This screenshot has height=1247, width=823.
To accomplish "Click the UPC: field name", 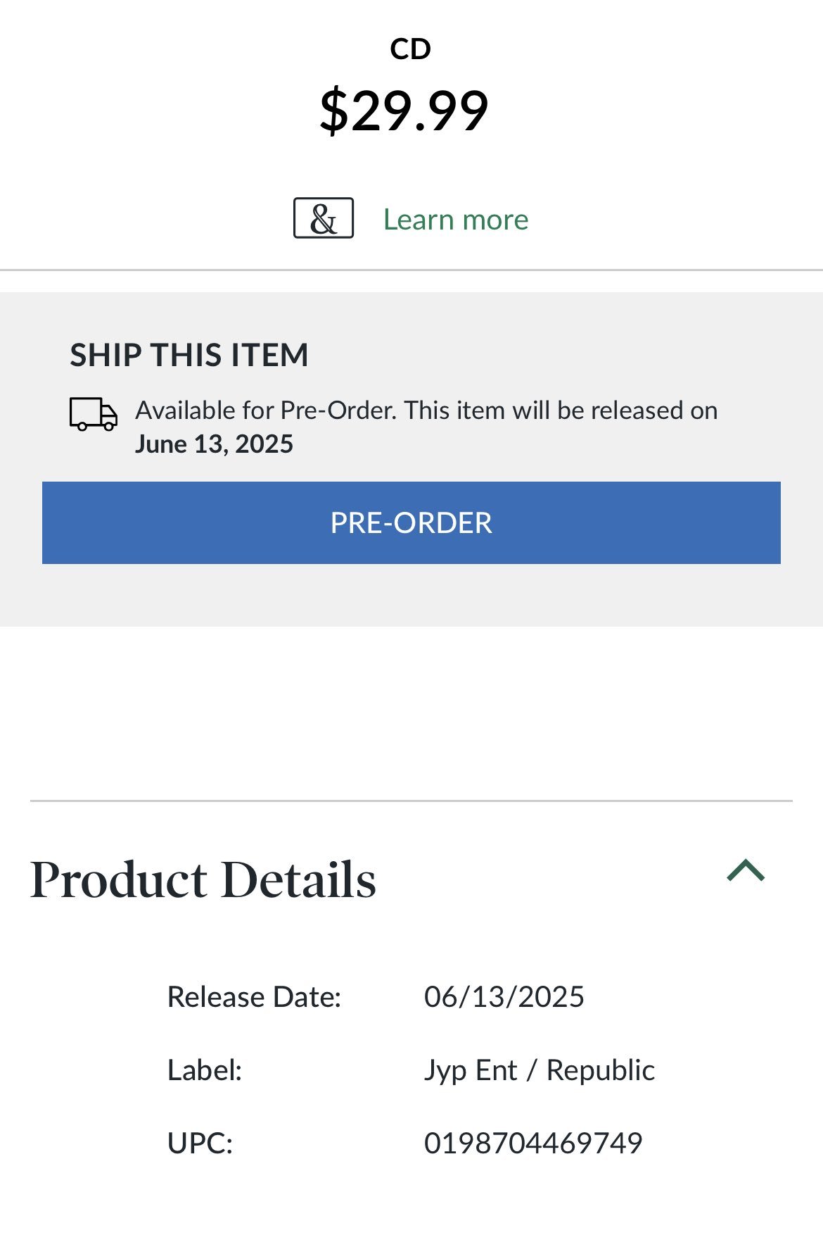I will click(x=200, y=1143).
